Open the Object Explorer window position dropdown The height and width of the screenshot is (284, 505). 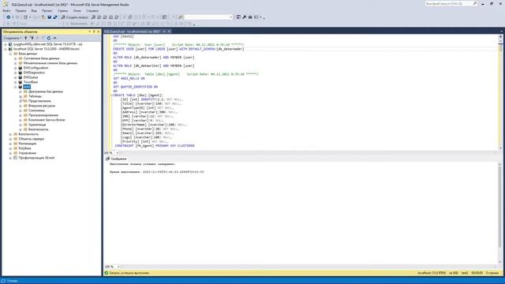coord(89,32)
